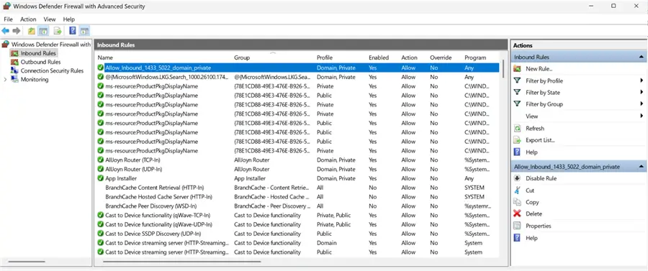
Task: Open Filter by Group submenu arrow
Action: pos(642,104)
